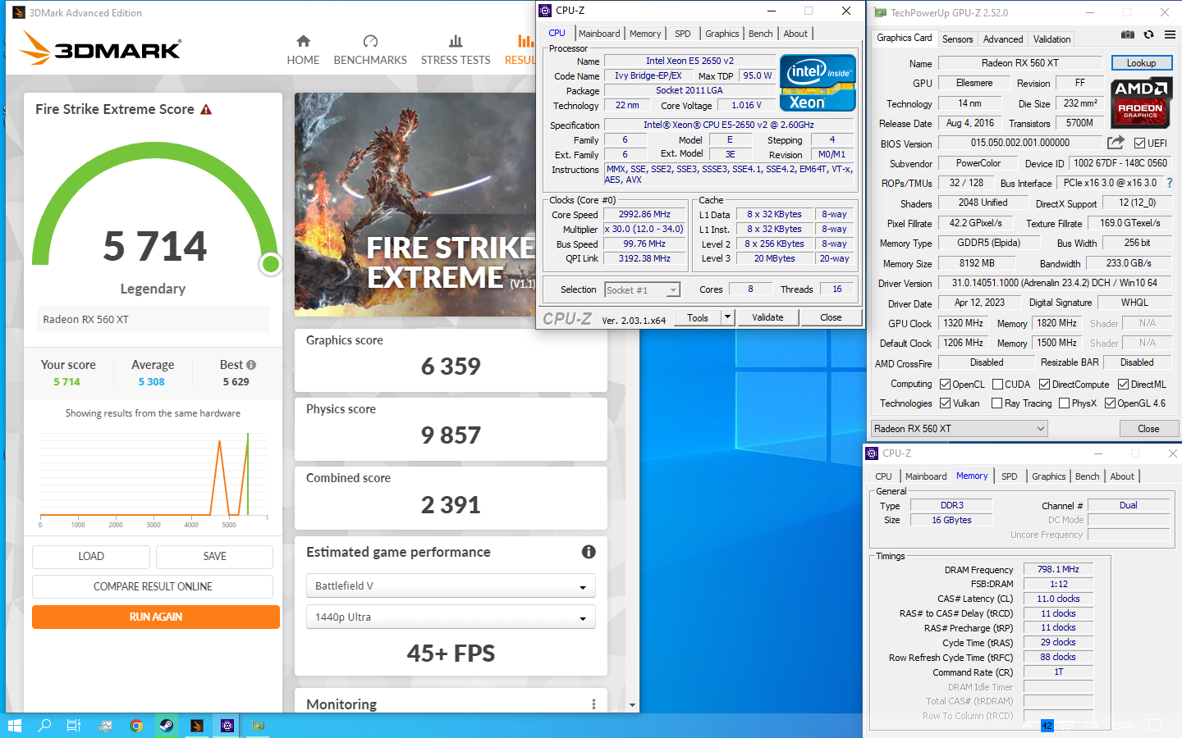Toggle the PhysX checkbox
Screen dimensions: 1182x738
coord(1065,403)
